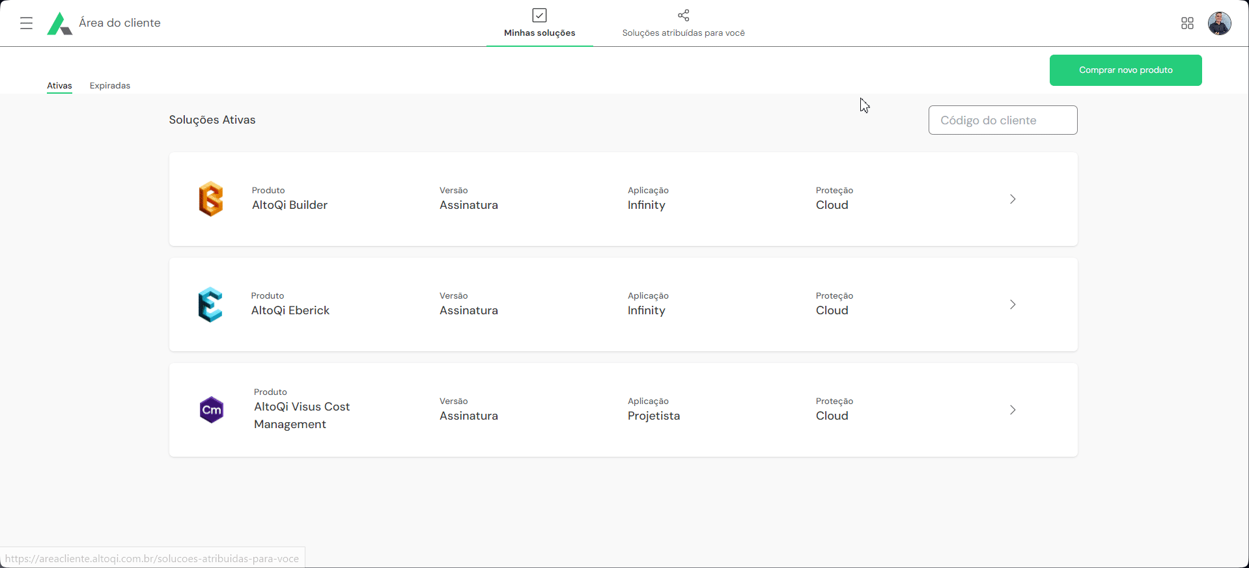Viewport: 1249px width, 568px height.
Task: Click the Visus Cost Management icon
Action: click(x=212, y=410)
